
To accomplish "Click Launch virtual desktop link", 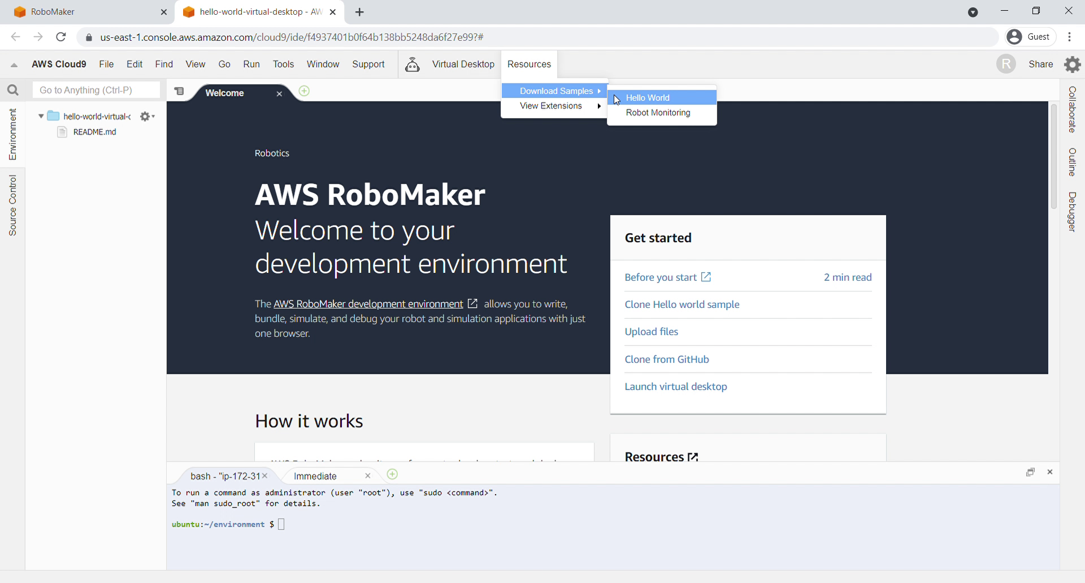I will click(675, 386).
